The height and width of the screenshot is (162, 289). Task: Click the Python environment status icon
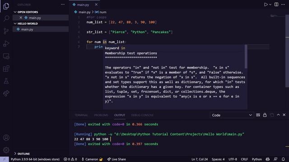[268, 159]
